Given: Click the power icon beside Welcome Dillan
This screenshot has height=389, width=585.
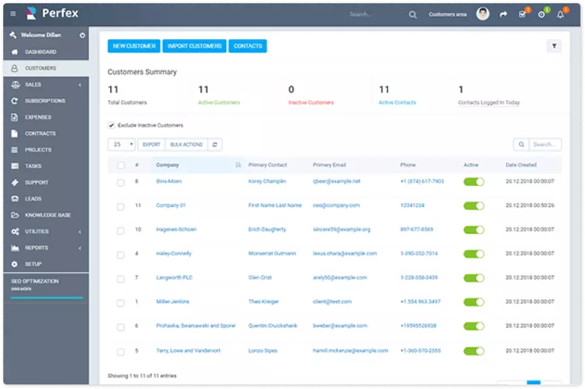Looking at the screenshot, I should click(82, 35).
